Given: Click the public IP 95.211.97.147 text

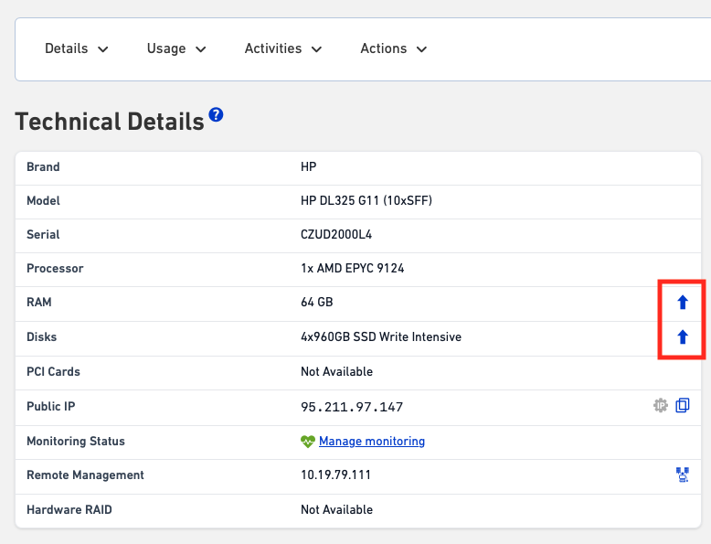Looking at the screenshot, I should point(352,407).
